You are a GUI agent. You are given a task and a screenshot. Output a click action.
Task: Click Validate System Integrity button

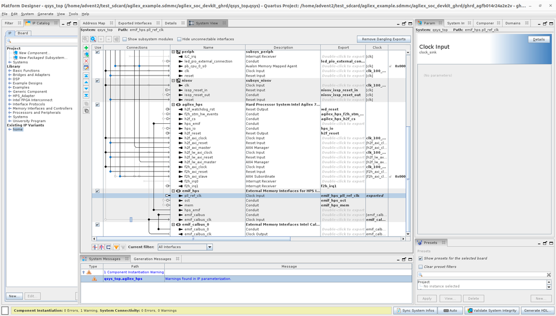[491, 310]
